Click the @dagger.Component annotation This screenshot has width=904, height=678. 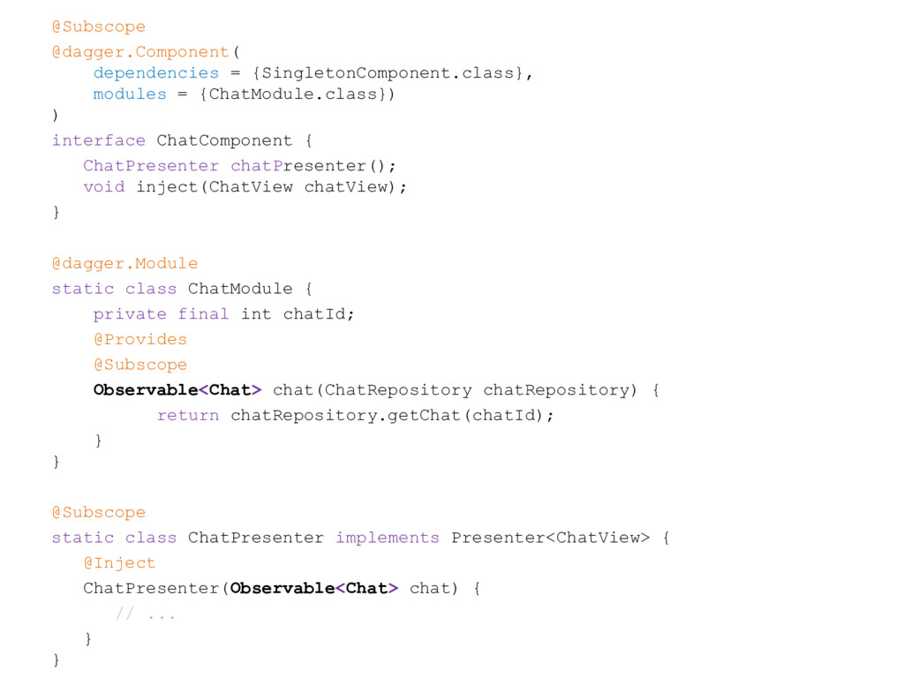[140, 52]
